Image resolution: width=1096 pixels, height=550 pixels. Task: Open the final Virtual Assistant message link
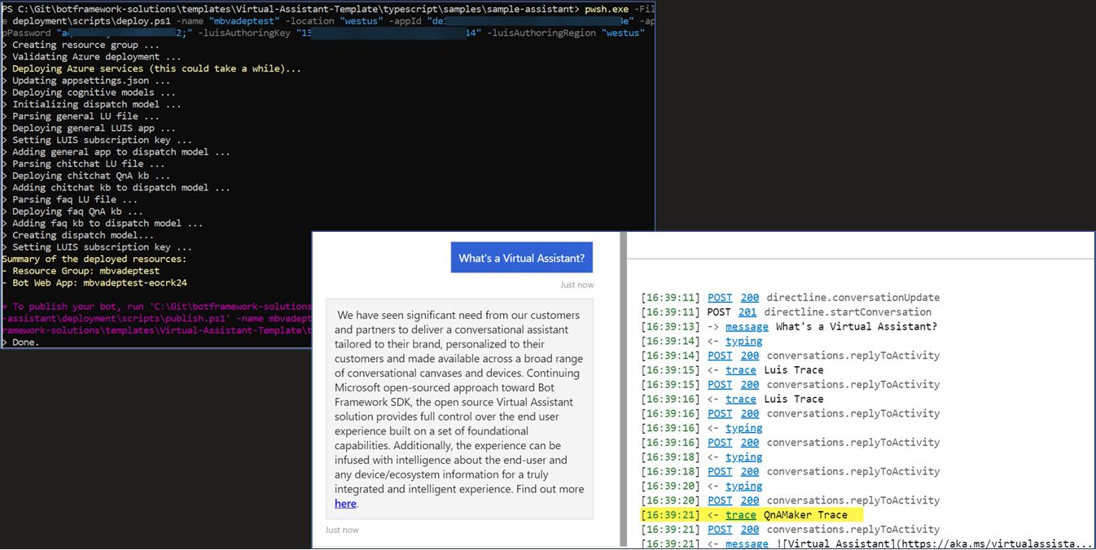pyautogui.click(x=747, y=543)
